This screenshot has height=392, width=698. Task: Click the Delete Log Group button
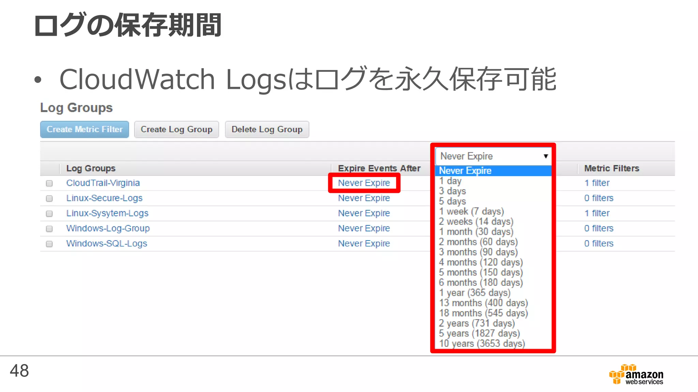(x=267, y=129)
